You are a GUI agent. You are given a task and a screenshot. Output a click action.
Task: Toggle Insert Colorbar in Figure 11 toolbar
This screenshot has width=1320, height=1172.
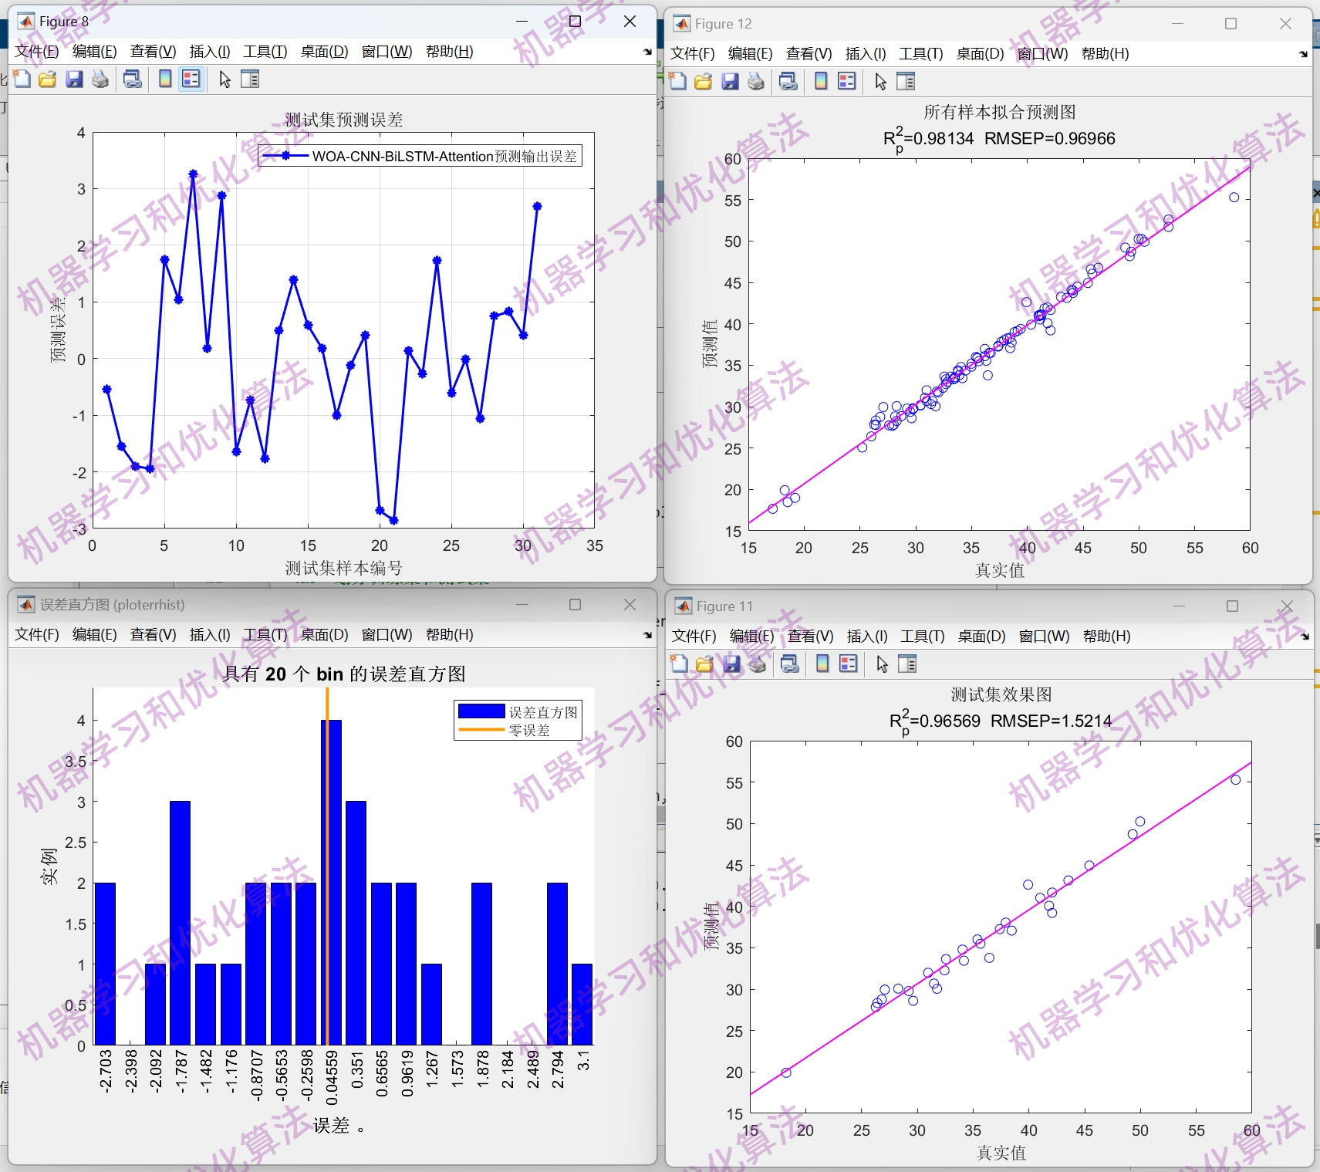[822, 664]
